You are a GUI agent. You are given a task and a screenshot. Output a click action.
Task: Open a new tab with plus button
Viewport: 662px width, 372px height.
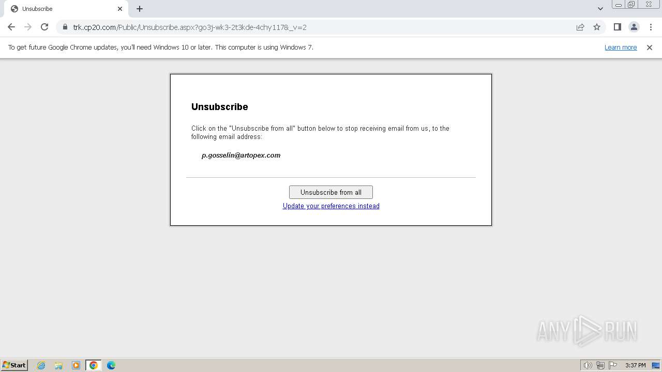[140, 9]
